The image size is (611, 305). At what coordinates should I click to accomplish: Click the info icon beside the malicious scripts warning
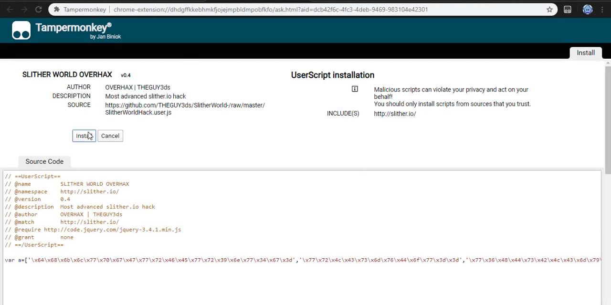(355, 89)
